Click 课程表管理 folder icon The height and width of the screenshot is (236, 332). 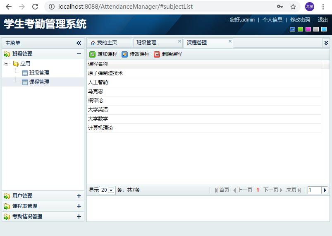pyautogui.click(x=7, y=206)
